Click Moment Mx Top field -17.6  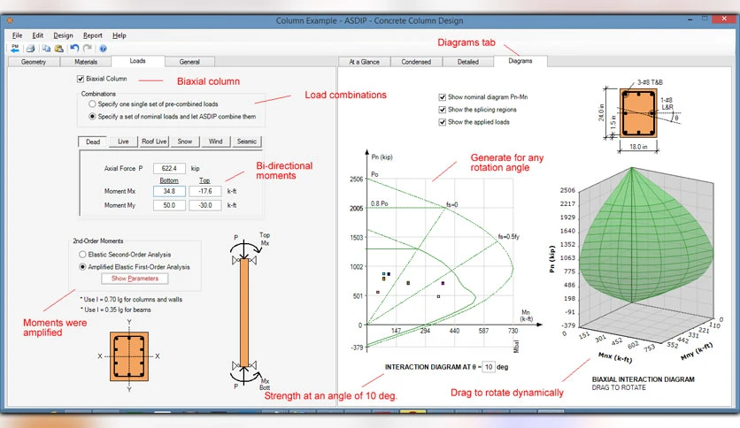tap(204, 191)
